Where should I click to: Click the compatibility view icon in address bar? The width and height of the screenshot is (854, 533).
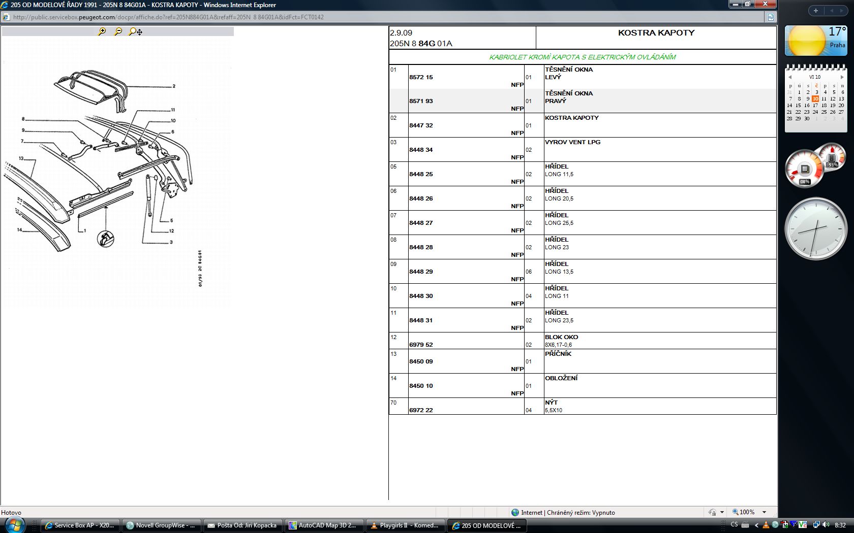tap(771, 17)
